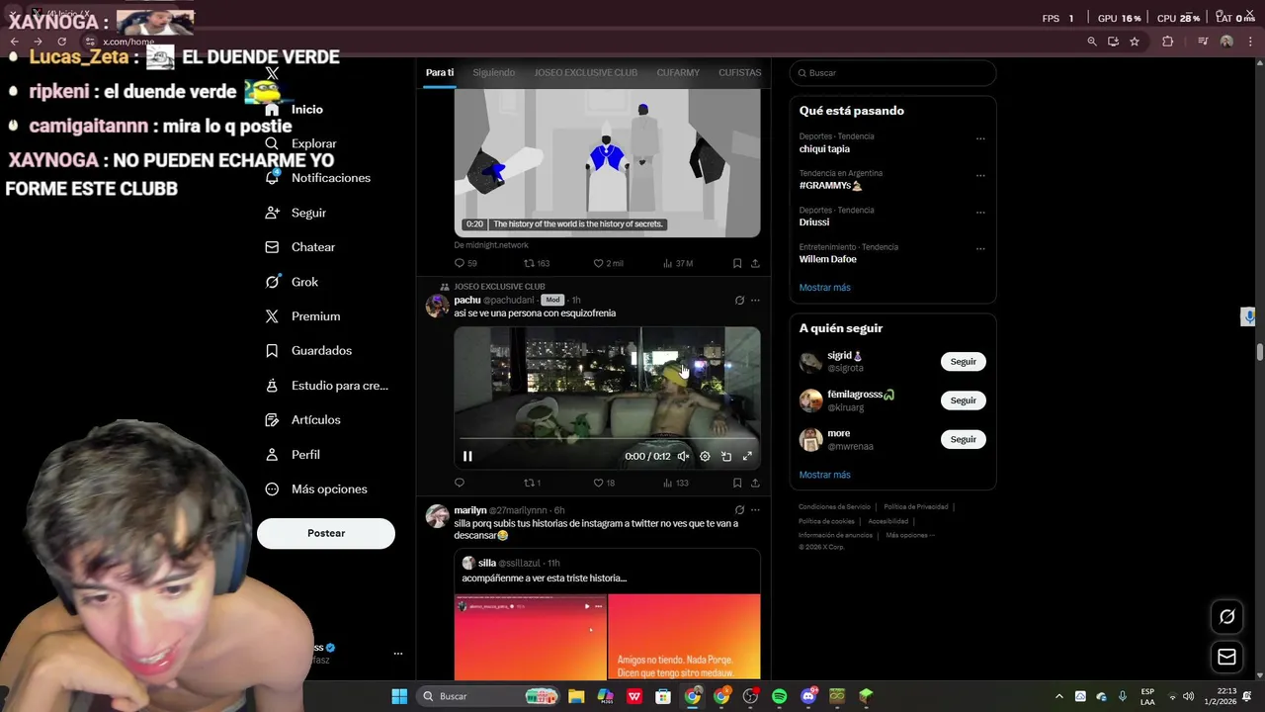Open Discord from the taskbar
Viewport: 1265px width, 712px height.
pos(808,696)
